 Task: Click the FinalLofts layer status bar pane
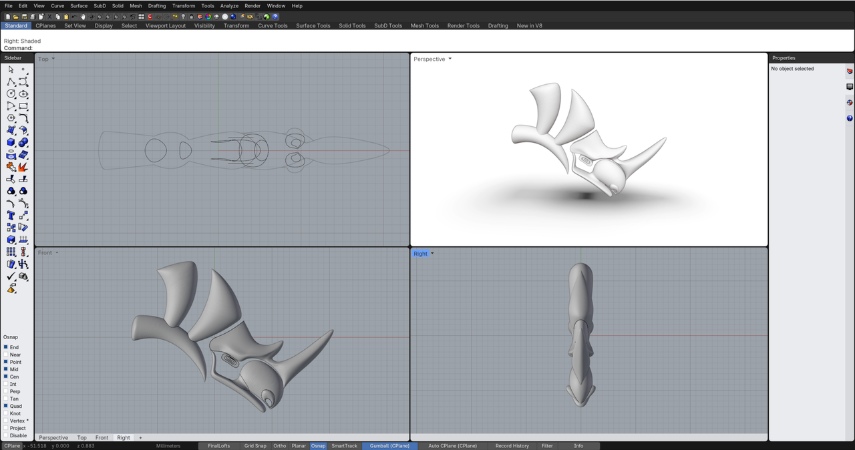[x=218, y=446]
